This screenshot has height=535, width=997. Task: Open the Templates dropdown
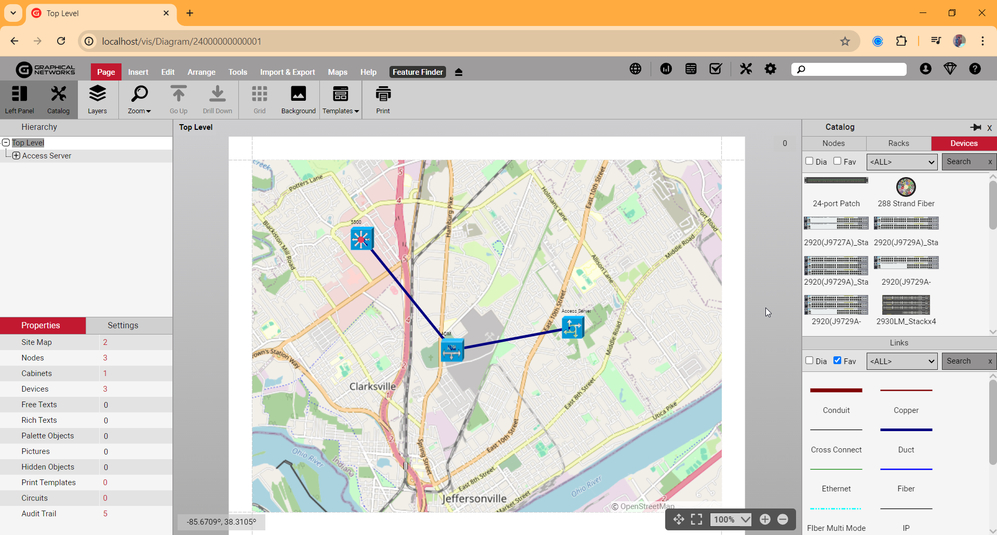click(x=341, y=99)
